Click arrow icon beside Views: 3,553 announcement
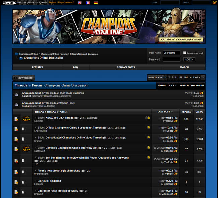 pos(202,93)
